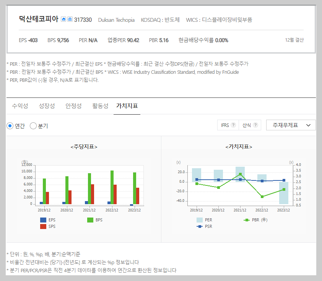Click the 2020/12 PBR green data point
The width and height of the screenshot is (322, 281).
[x=218, y=187]
